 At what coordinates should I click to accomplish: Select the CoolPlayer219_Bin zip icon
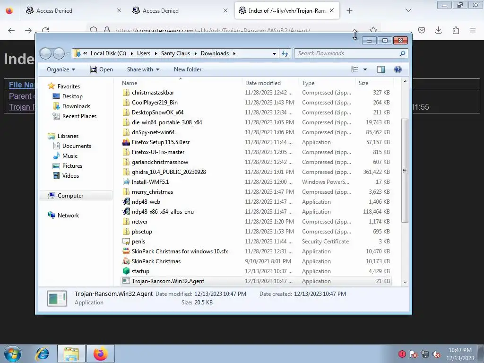126,103
